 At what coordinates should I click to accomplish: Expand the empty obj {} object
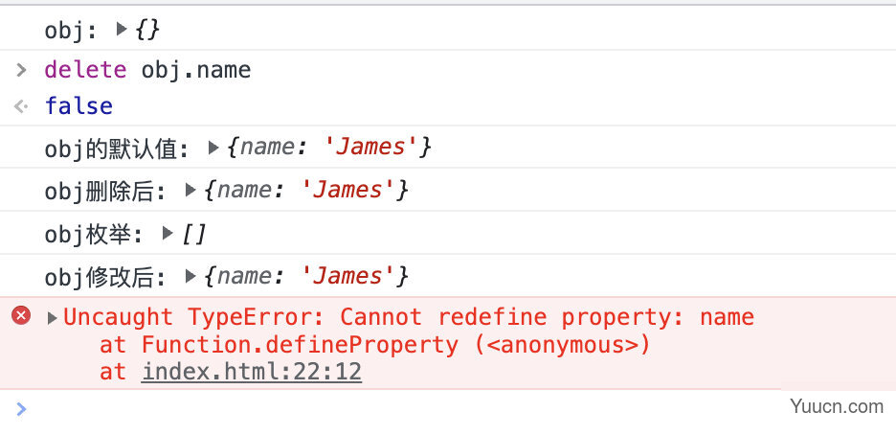(x=122, y=29)
